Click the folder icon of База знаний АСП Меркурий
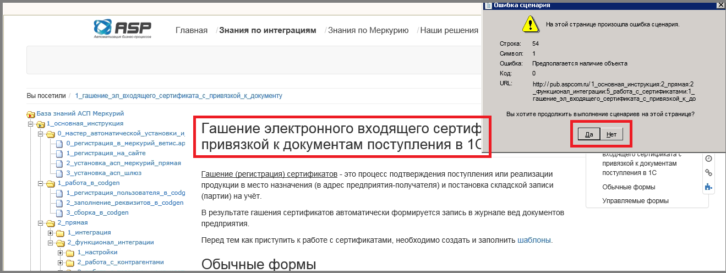This screenshot has height=273, width=726. [x=31, y=114]
